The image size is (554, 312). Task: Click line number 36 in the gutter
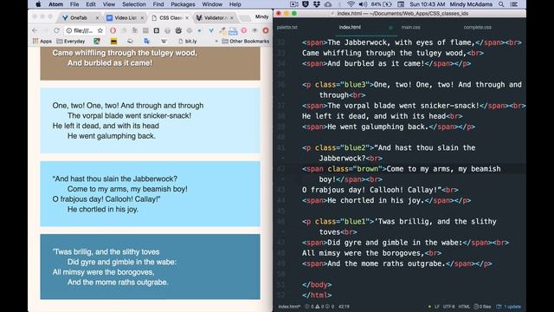click(280, 85)
